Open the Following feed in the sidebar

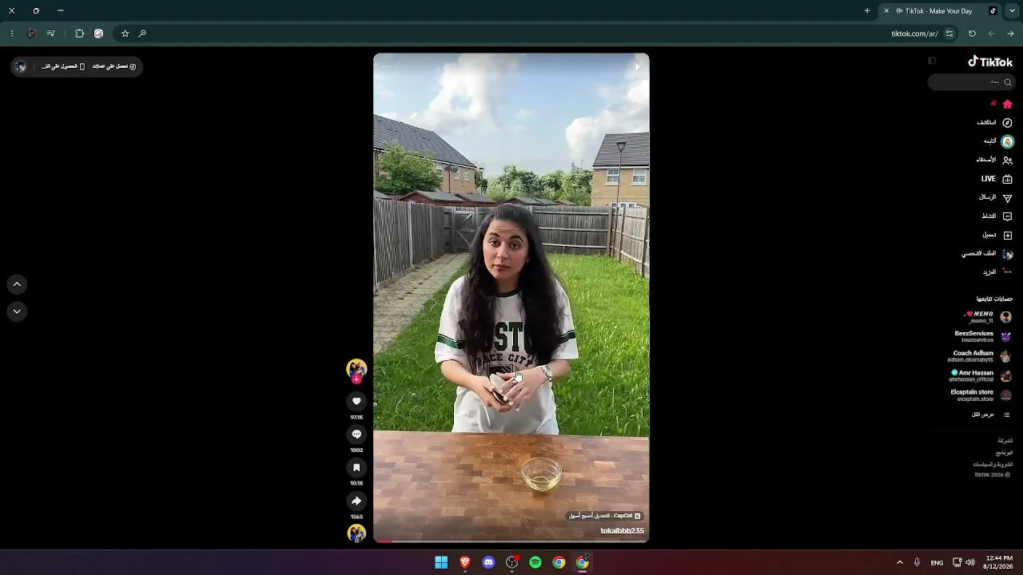[998, 141]
